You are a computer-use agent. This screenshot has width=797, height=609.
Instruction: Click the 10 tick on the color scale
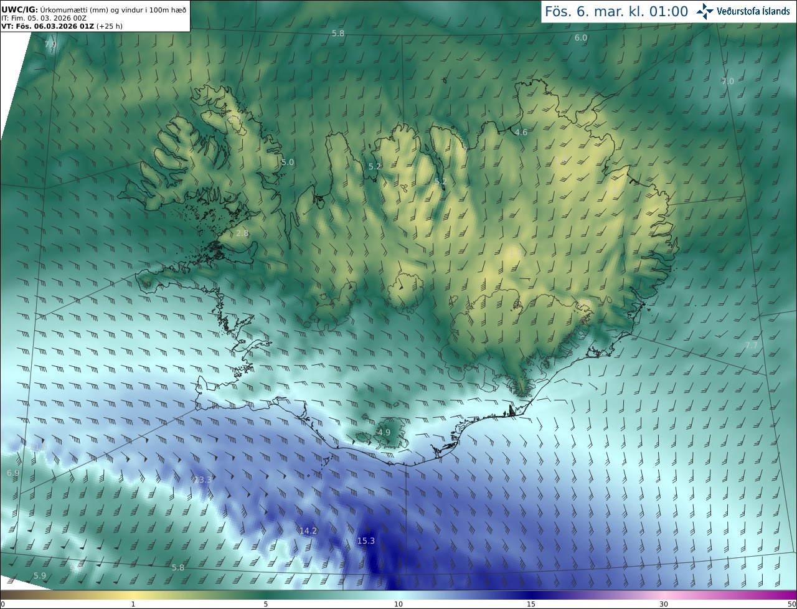click(398, 604)
